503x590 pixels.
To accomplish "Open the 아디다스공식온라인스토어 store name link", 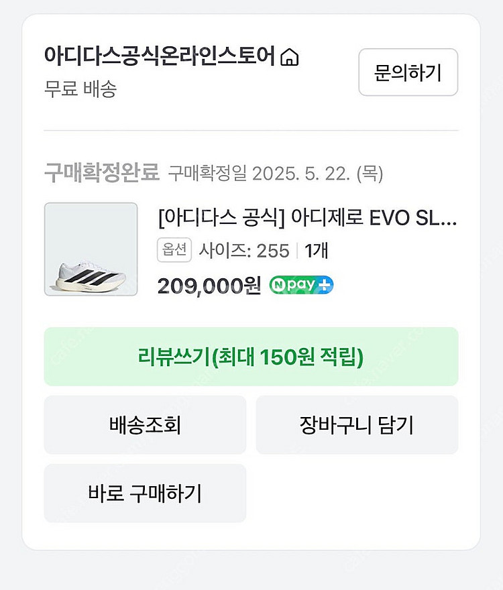I will (x=160, y=56).
